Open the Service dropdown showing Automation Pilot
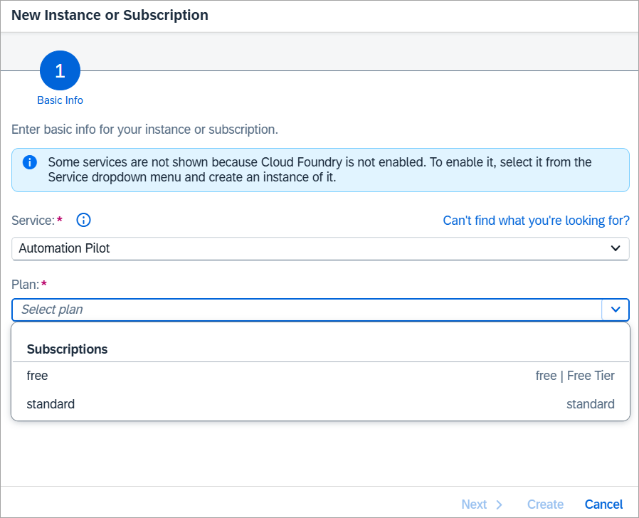639x518 pixels. pos(320,248)
